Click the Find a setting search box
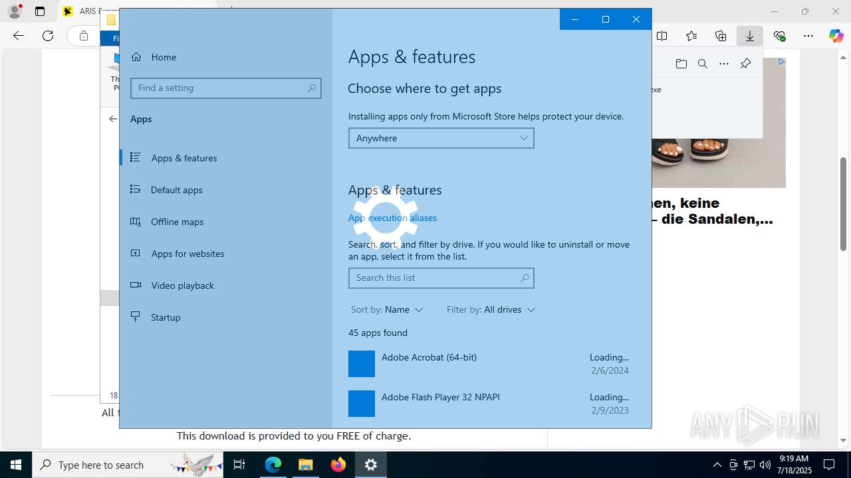Screen dimensions: 851x478 (226, 88)
